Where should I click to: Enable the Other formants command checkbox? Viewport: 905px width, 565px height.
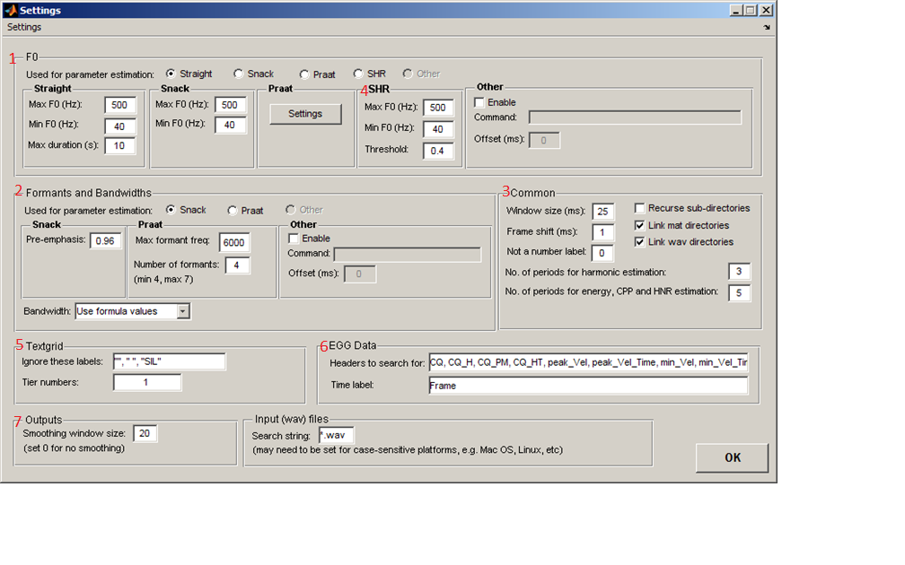point(294,239)
